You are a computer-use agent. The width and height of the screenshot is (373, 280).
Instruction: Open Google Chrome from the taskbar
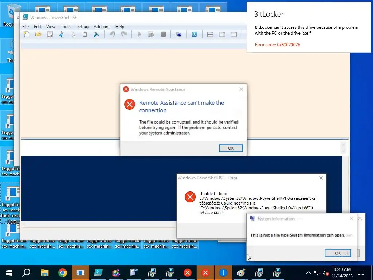click(63, 273)
